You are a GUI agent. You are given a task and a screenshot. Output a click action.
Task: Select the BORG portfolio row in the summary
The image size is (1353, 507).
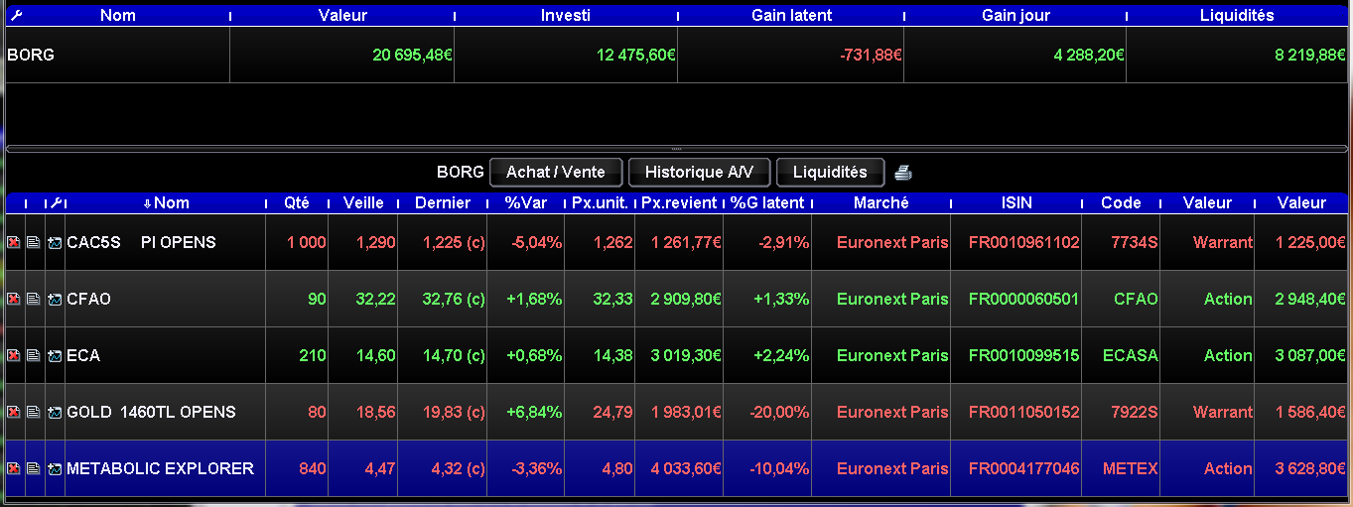pyautogui.click(x=676, y=56)
